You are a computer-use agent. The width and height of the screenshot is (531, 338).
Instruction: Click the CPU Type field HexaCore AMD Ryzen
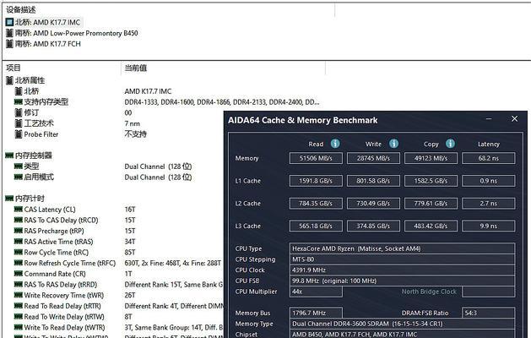tap(402, 248)
